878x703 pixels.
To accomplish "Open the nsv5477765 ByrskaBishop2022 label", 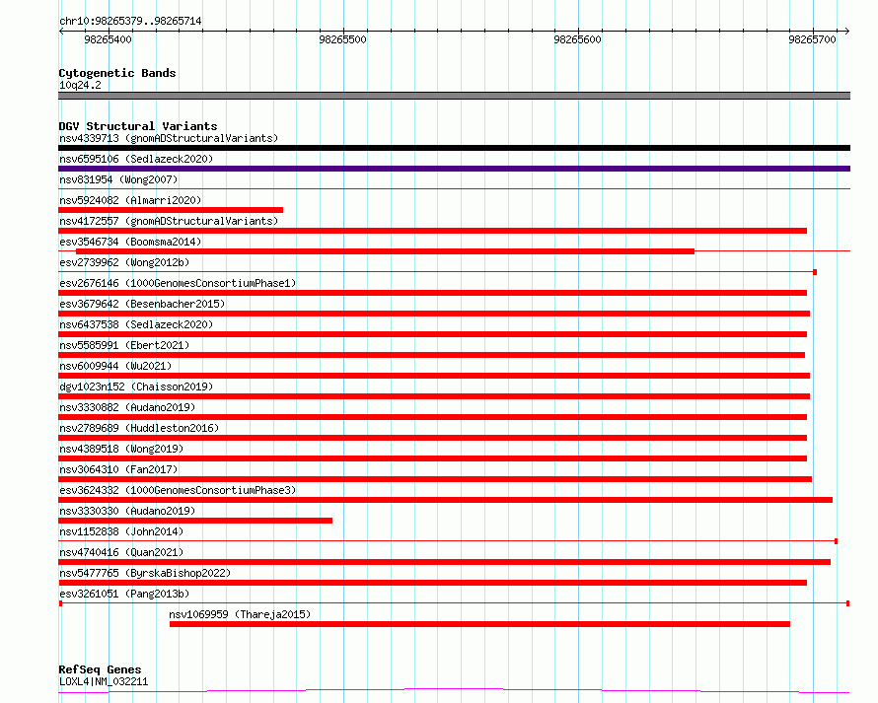I will tap(145, 573).
